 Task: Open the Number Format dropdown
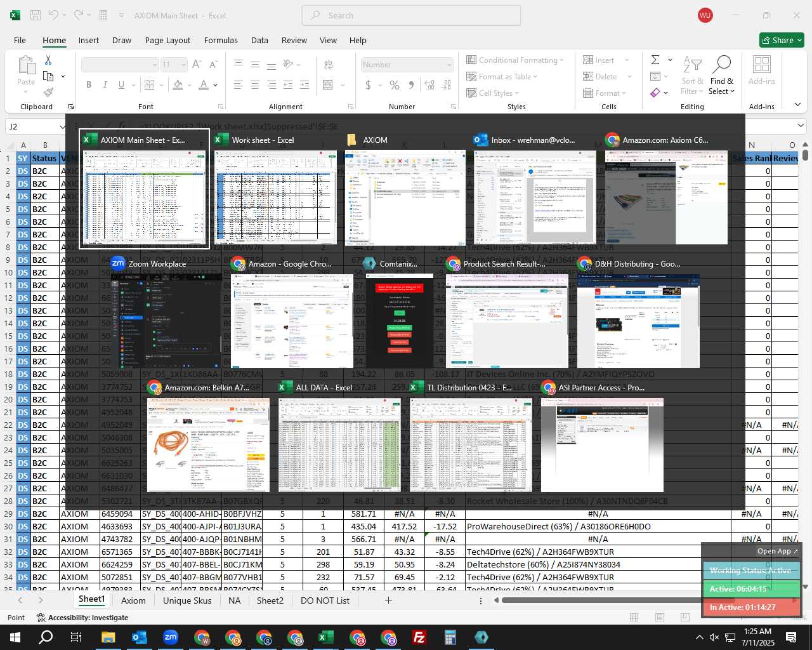(x=449, y=65)
